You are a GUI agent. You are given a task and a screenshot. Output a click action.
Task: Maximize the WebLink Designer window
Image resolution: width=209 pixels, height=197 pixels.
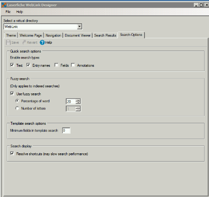click(201, 5)
